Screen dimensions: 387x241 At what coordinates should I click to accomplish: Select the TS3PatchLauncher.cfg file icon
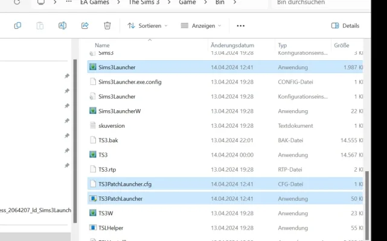pos(93,184)
